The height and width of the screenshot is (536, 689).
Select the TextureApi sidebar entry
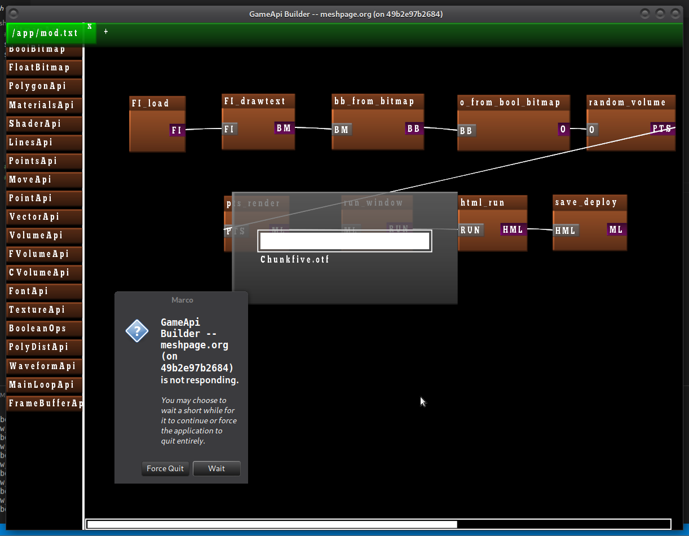tap(44, 310)
